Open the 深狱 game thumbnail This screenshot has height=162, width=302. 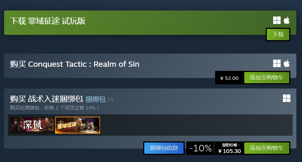pyautogui.click(x=33, y=125)
